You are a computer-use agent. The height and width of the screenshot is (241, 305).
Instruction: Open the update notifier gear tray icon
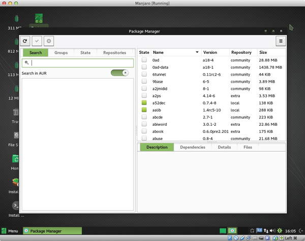(280, 231)
